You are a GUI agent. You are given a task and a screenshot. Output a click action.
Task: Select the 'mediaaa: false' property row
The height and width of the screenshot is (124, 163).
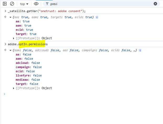28,80
